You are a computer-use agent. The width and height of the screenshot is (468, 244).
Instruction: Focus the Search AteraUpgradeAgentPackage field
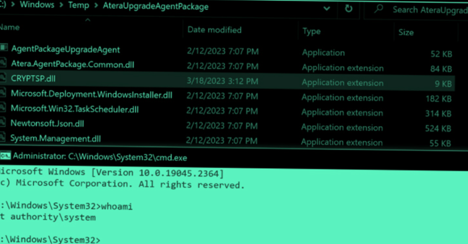click(x=428, y=10)
